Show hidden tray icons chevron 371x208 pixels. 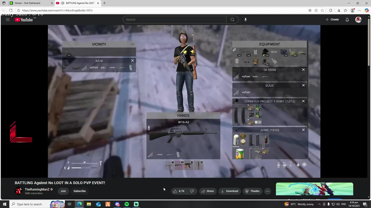pos(319,204)
